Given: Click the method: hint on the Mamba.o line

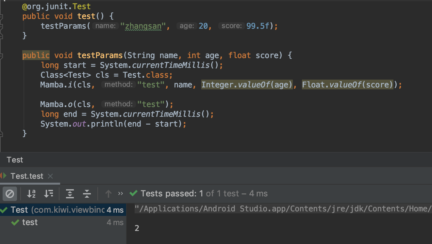Looking at the screenshot, I should pos(118,104).
